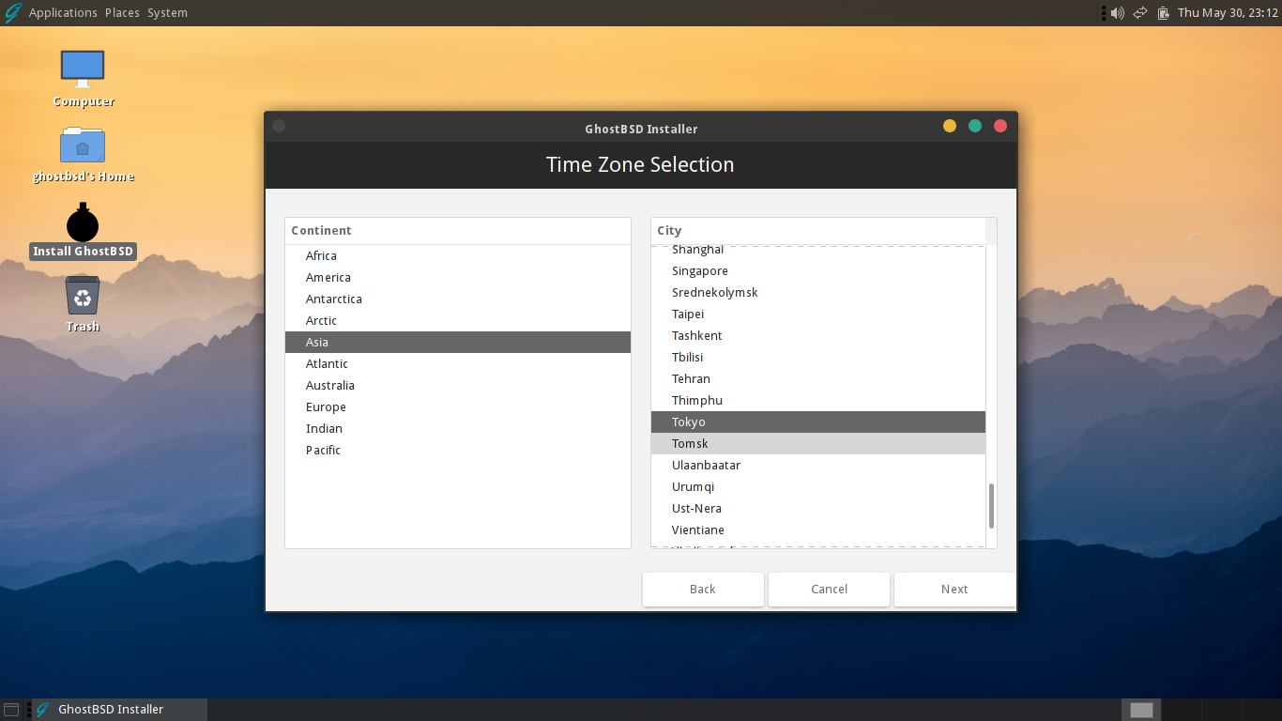
Task: Select Asia in Continent list
Action: click(458, 343)
